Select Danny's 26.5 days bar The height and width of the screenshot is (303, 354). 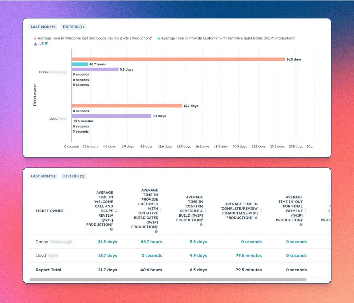pyautogui.click(x=178, y=59)
